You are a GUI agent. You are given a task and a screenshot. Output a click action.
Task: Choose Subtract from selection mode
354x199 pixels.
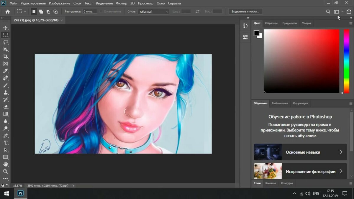[x=48, y=11]
